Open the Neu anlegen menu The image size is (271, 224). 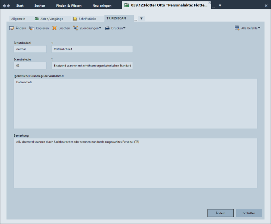click(102, 6)
